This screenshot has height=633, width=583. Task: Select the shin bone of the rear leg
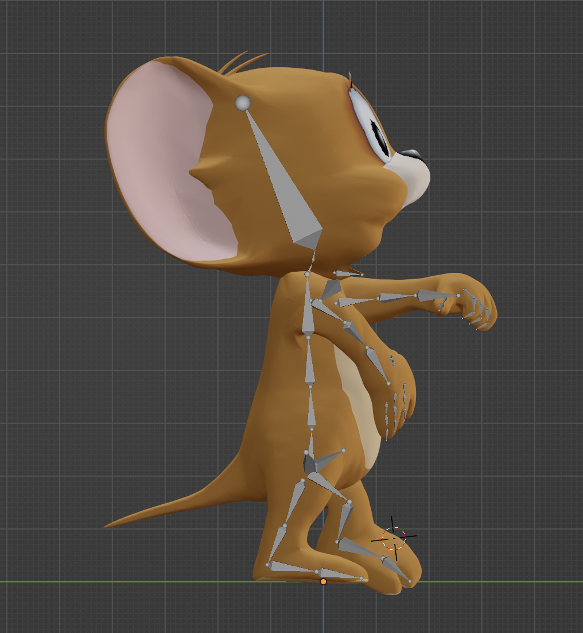pos(277,543)
